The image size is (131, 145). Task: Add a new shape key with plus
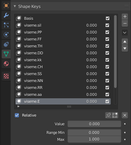(x=125, y=17)
